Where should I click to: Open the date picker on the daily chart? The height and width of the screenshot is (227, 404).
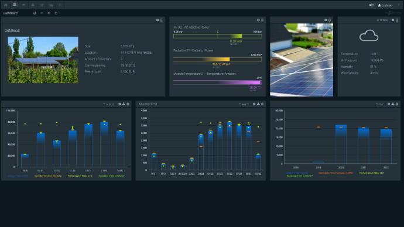pyautogui.click(x=108, y=104)
